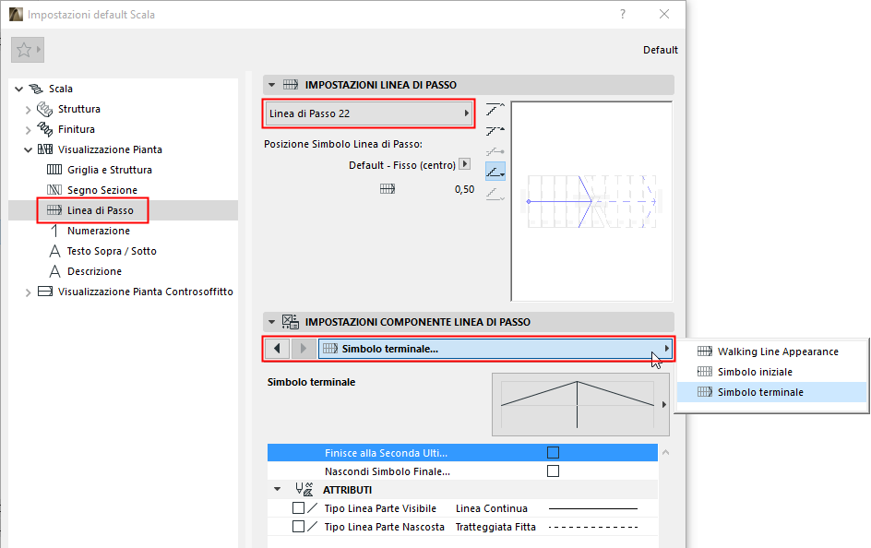Click the 0,50 offset value field
Screen dimensions: 871x548
464,189
